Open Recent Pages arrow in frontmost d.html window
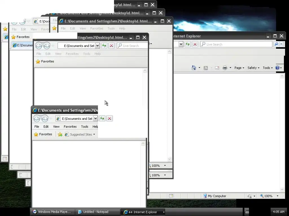 pos(51,118)
